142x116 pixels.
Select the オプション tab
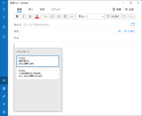[x=56, y=9]
